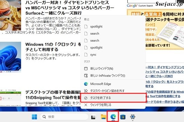Screen dimensions: 184x122
Task: Open the first search recent item
Action: click(113, 34)
